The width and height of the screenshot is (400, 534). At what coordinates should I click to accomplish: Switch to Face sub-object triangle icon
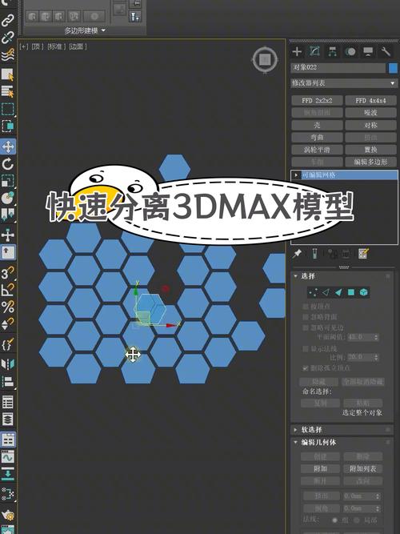338,292
